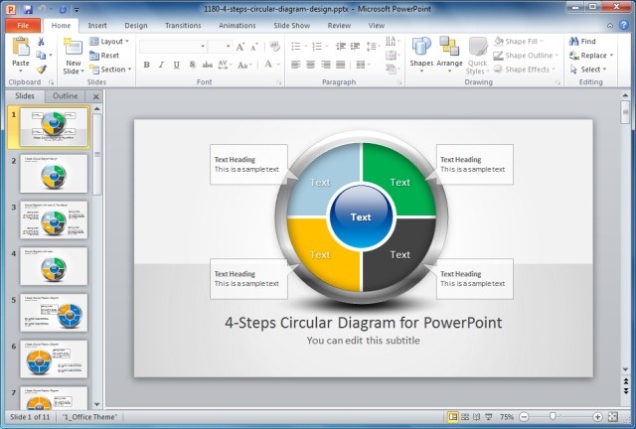Click the Paste clipboard icon
This screenshot has width=636, height=429.
pos(21,47)
